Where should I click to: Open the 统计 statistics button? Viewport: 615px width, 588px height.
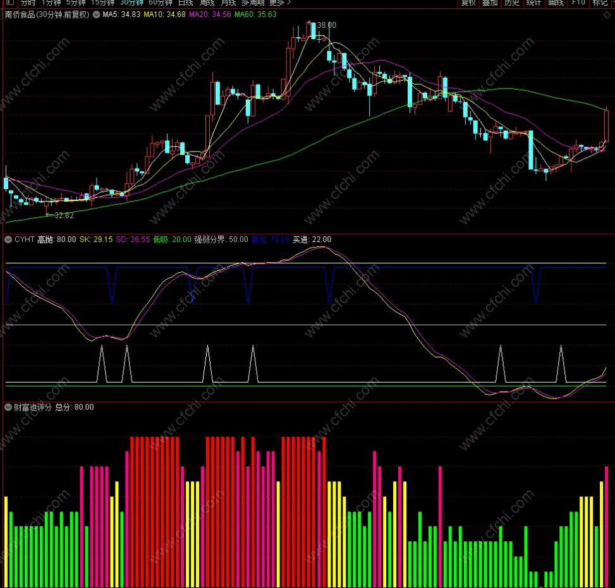[x=534, y=3]
